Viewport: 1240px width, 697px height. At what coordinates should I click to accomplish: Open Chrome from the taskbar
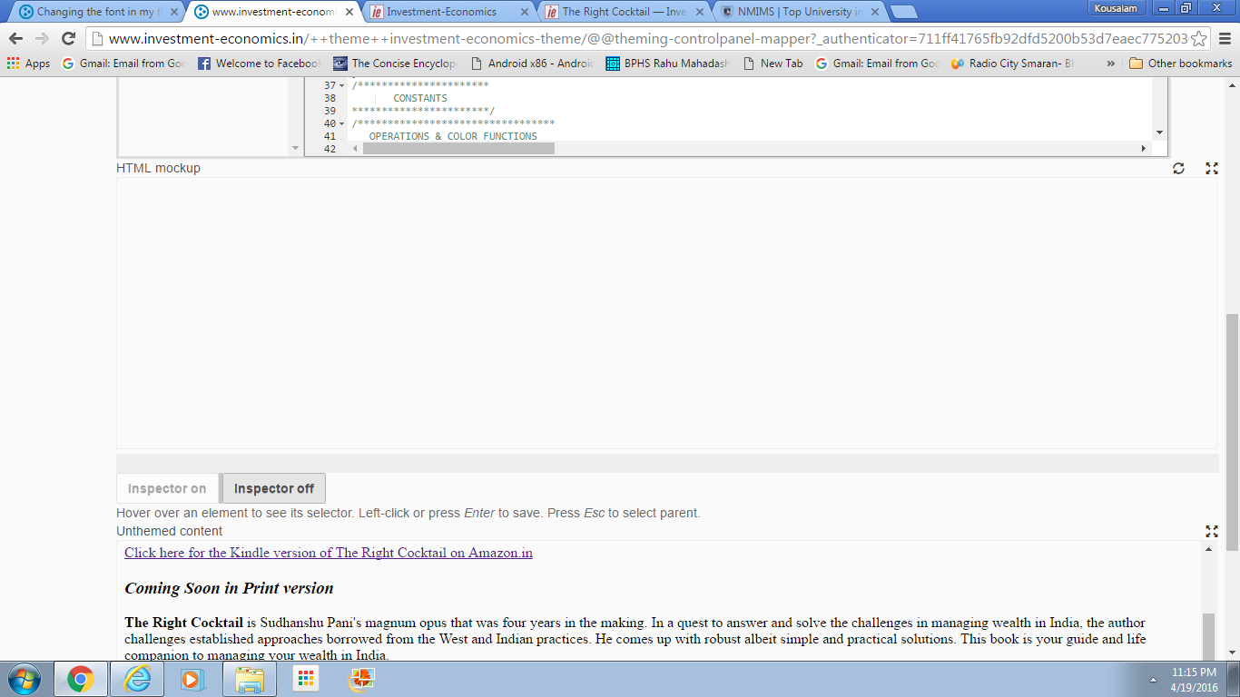click(81, 679)
